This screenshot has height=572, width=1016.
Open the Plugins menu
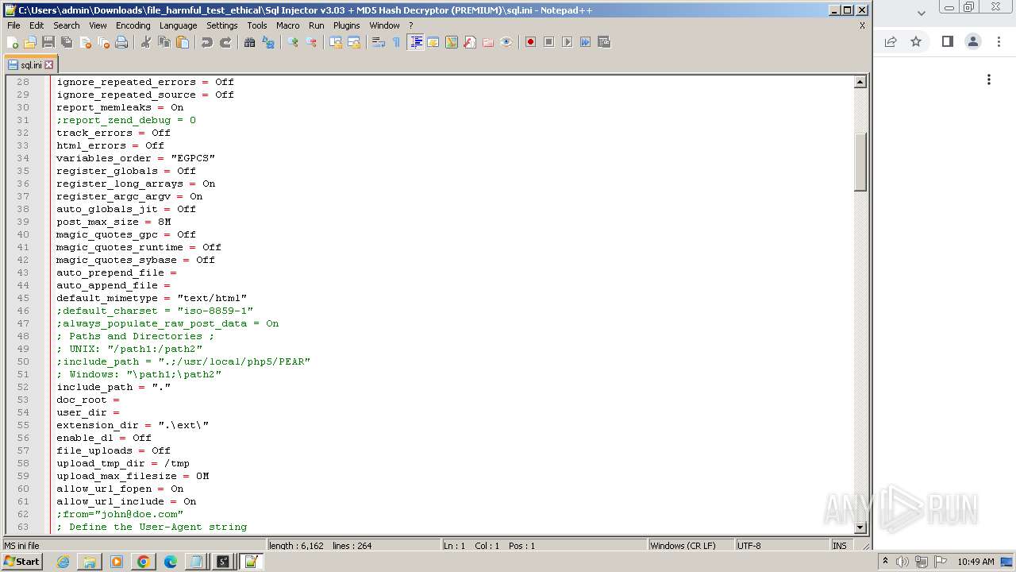[346, 25]
